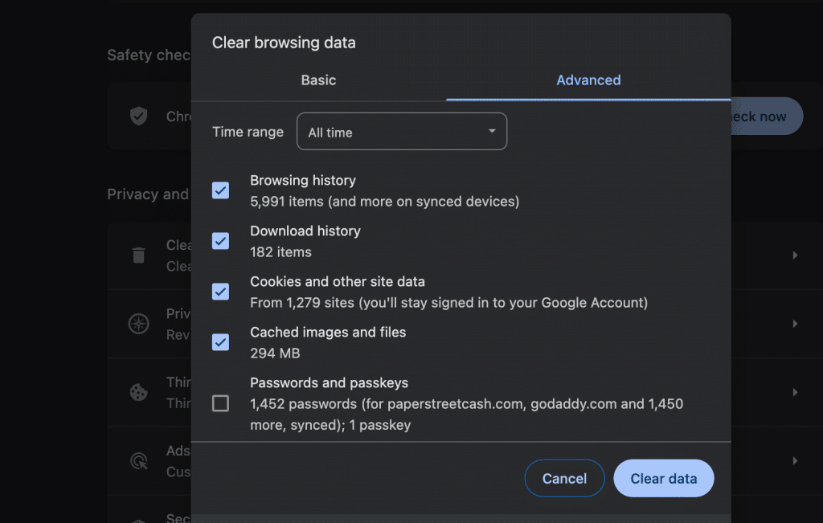The image size is (823, 523).
Task: Click the Check now button
Action: click(764, 116)
